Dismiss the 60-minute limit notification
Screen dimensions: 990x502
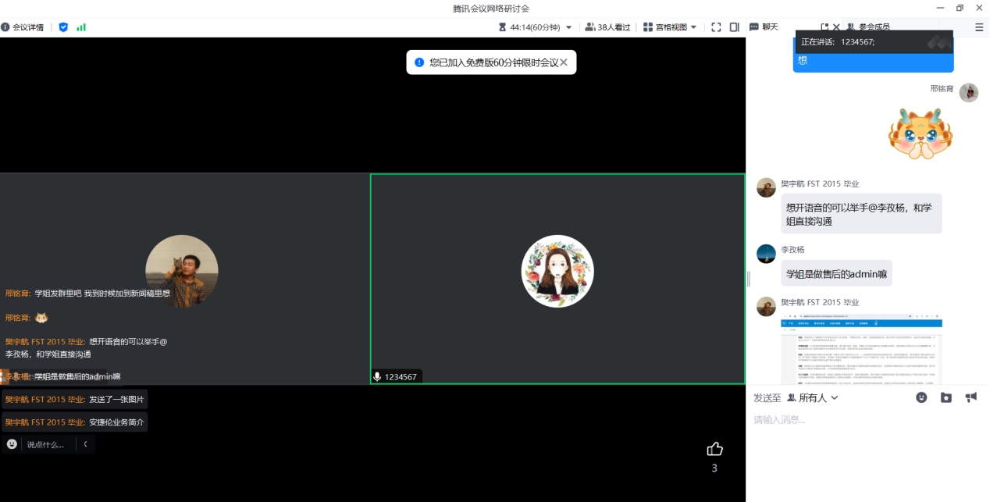click(564, 62)
